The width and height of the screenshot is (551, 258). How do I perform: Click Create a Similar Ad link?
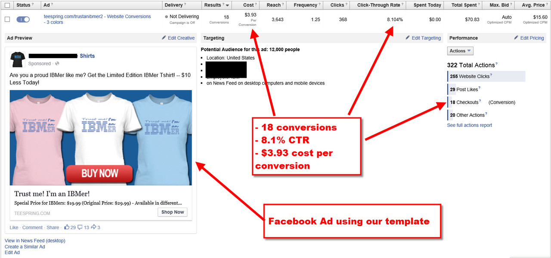coord(25,247)
